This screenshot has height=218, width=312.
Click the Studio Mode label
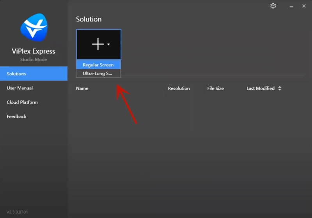pyautogui.click(x=34, y=59)
